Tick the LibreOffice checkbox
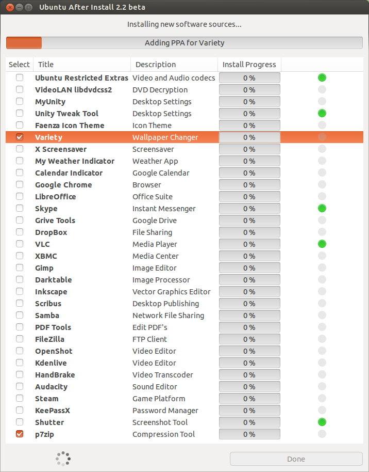 (x=20, y=197)
